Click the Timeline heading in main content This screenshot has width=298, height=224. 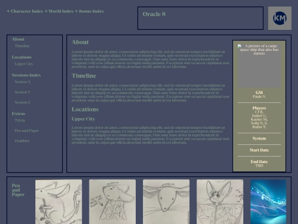coord(84,76)
